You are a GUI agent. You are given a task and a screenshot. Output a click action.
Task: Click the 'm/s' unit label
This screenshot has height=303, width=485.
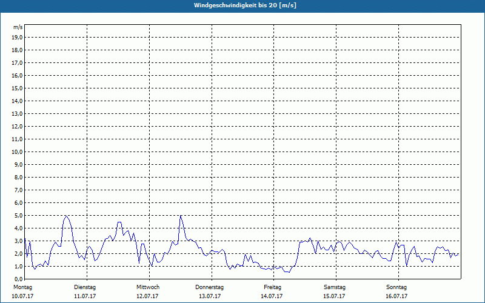(x=18, y=27)
